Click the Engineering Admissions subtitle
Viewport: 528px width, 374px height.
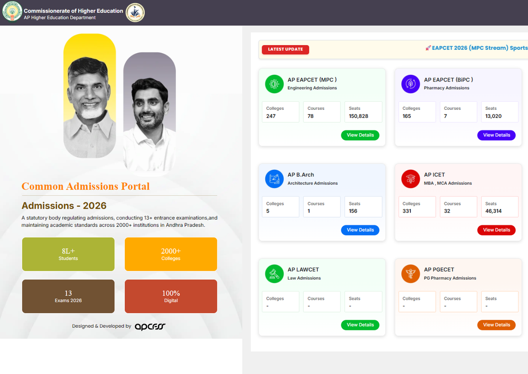pyautogui.click(x=312, y=88)
